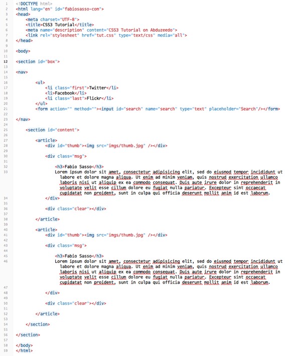291x356 pixels.
Task: Click the Lorem ipsum paragraph on line 33
Action: [x=169, y=183]
